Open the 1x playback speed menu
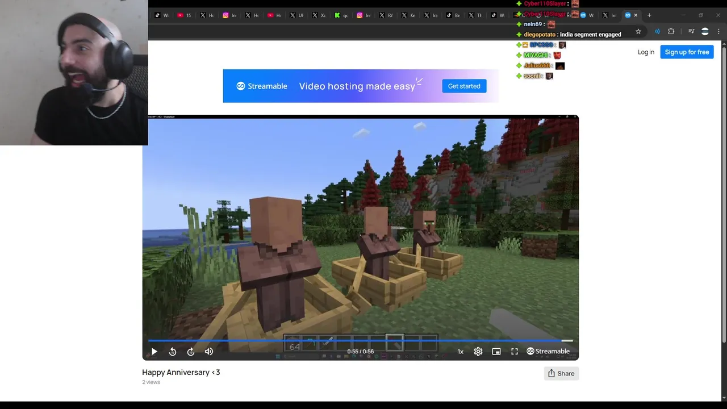Viewport: 727px width, 409px height. click(x=461, y=352)
